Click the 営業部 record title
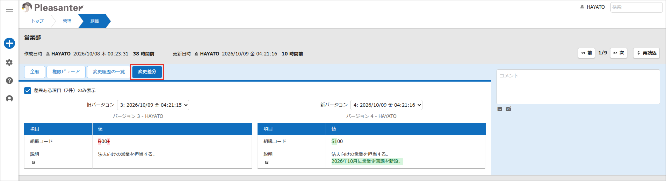The image size is (666, 181). click(32, 38)
